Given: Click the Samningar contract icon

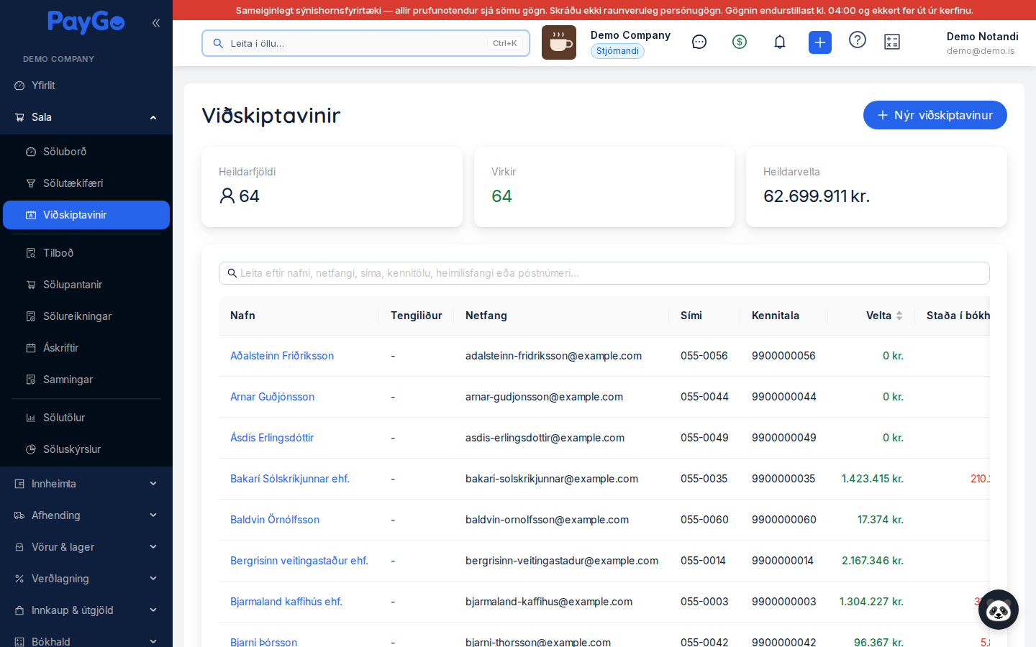Looking at the screenshot, I should coord(31,380).
